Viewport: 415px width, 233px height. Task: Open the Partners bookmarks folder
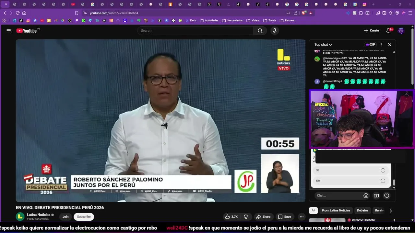click(287, 20)
